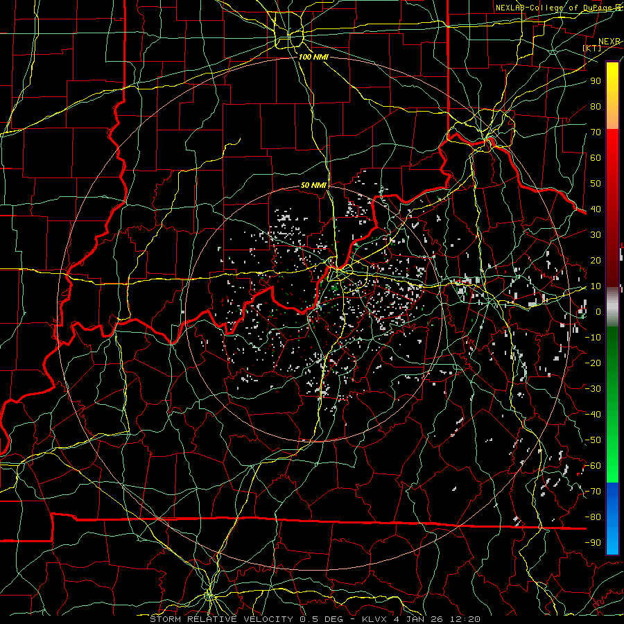Pick the bright red segment of the color bar
Viewport: 624px width, 624px height.
(x=612, y=149)
